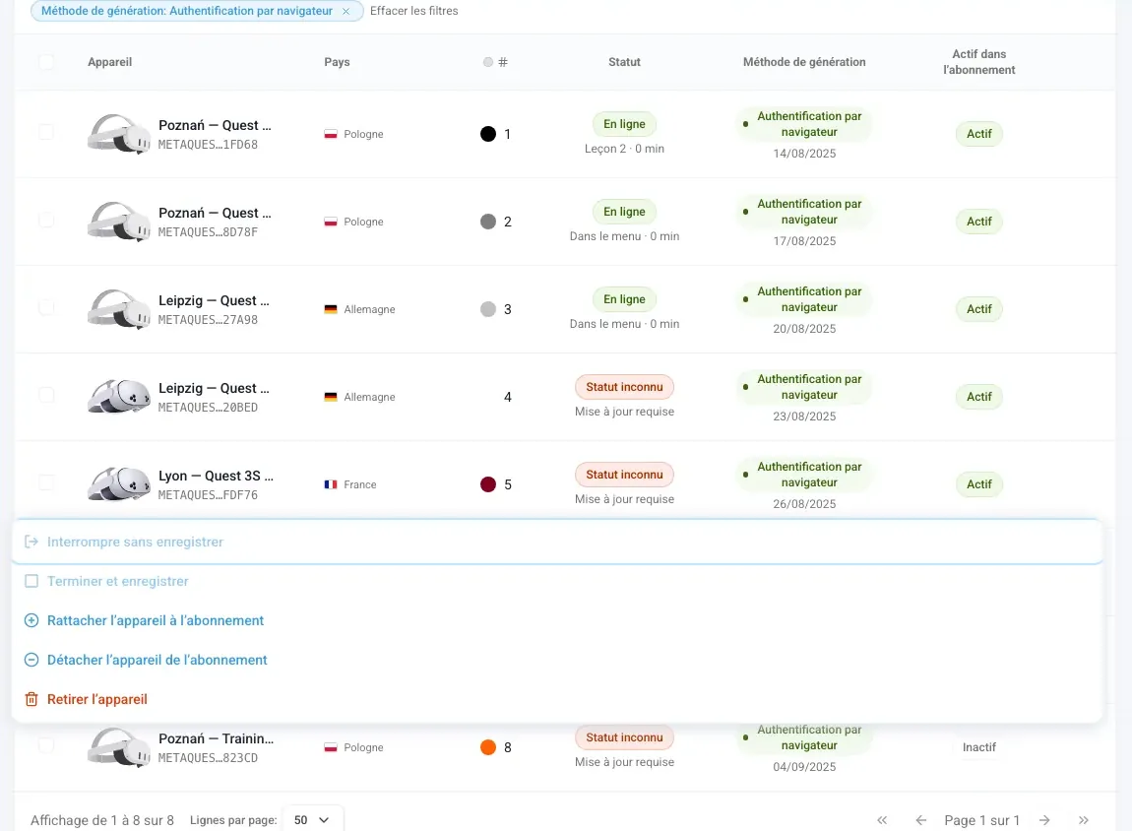Go to the first page of results
Image resolution: width=1132 pixels, height=831 pixels.
tap(882, 820)
